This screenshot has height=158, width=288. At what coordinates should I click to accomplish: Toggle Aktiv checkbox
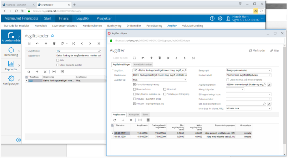coord(58,60)
